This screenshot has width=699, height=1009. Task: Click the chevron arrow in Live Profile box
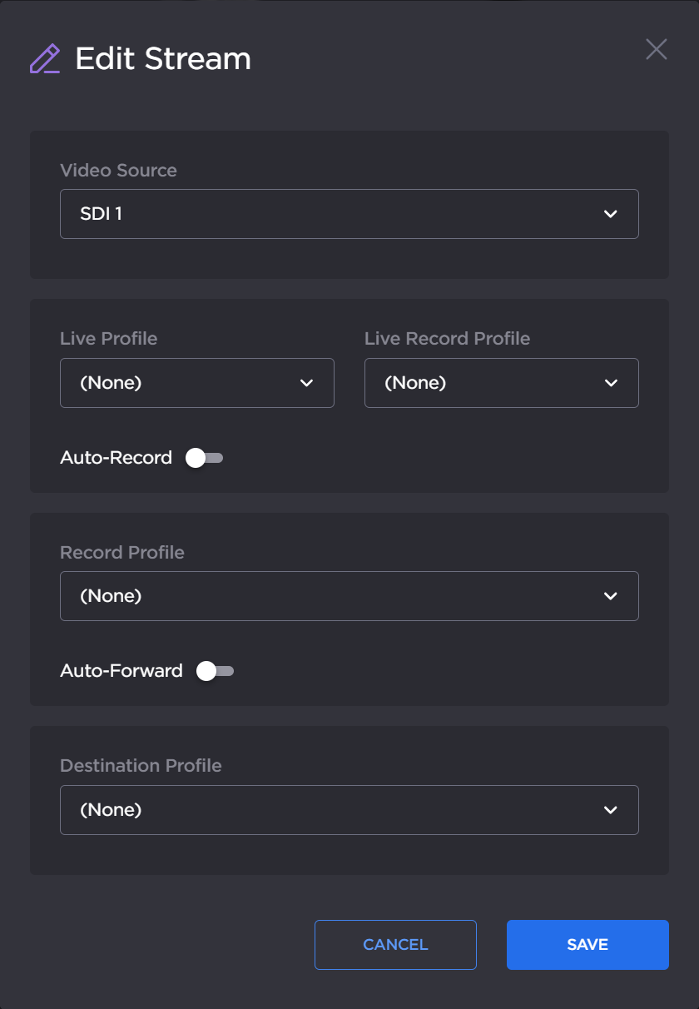click(x=306, y=383)
